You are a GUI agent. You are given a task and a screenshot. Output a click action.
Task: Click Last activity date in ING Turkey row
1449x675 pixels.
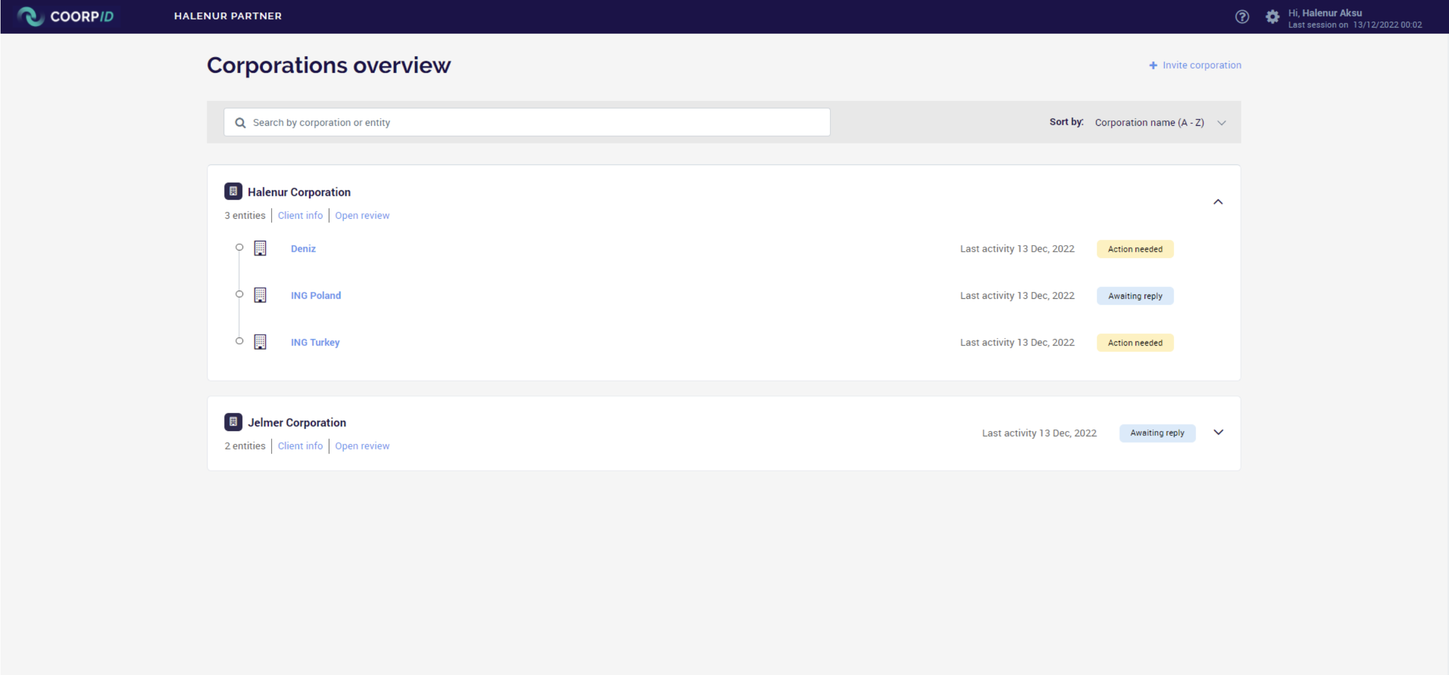click(1017, 342)
